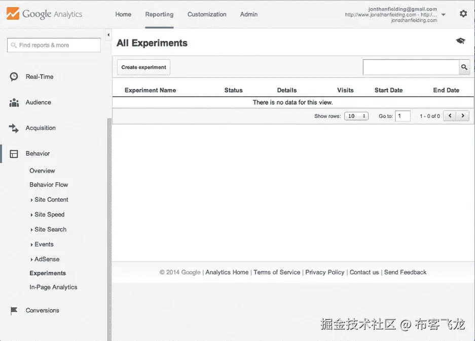Open the Show rows dropdown
This screenshot has width=475, height=341.
point(356,116)
